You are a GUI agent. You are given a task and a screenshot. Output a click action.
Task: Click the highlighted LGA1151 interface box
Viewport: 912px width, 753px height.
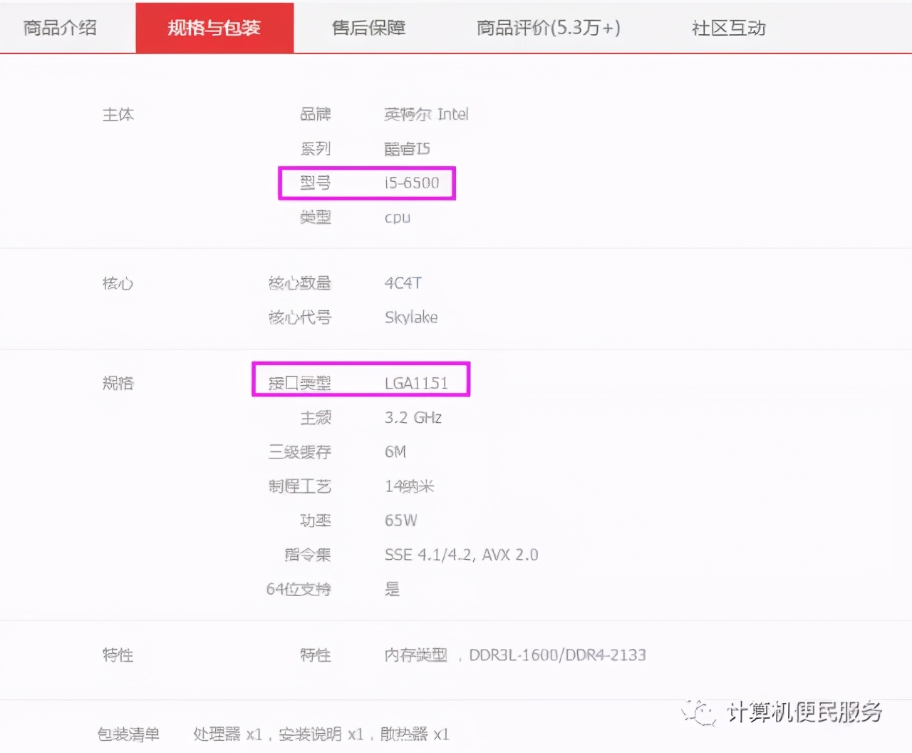tap(361, 380)
